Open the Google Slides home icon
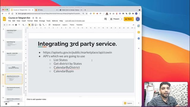This screenshot has height=107, width=190. point(4,19)
